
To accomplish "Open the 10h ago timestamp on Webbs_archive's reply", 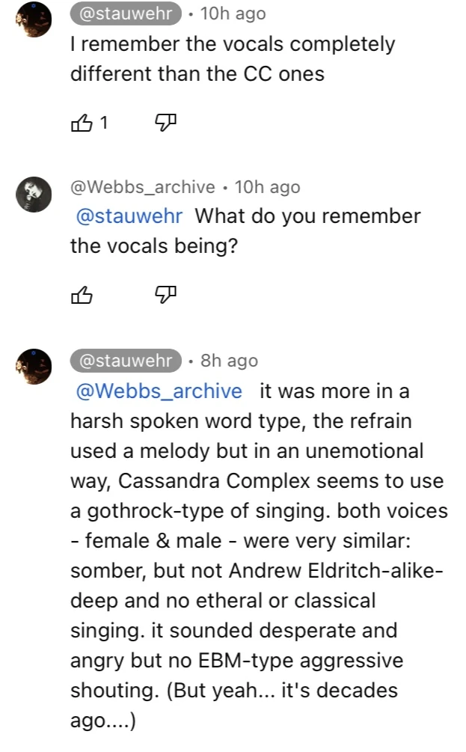I will pyautogui.click(x=267, y=187).
